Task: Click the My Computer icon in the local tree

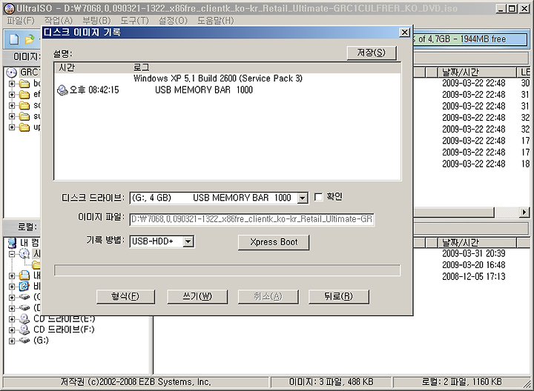Action: click(12, 243)
